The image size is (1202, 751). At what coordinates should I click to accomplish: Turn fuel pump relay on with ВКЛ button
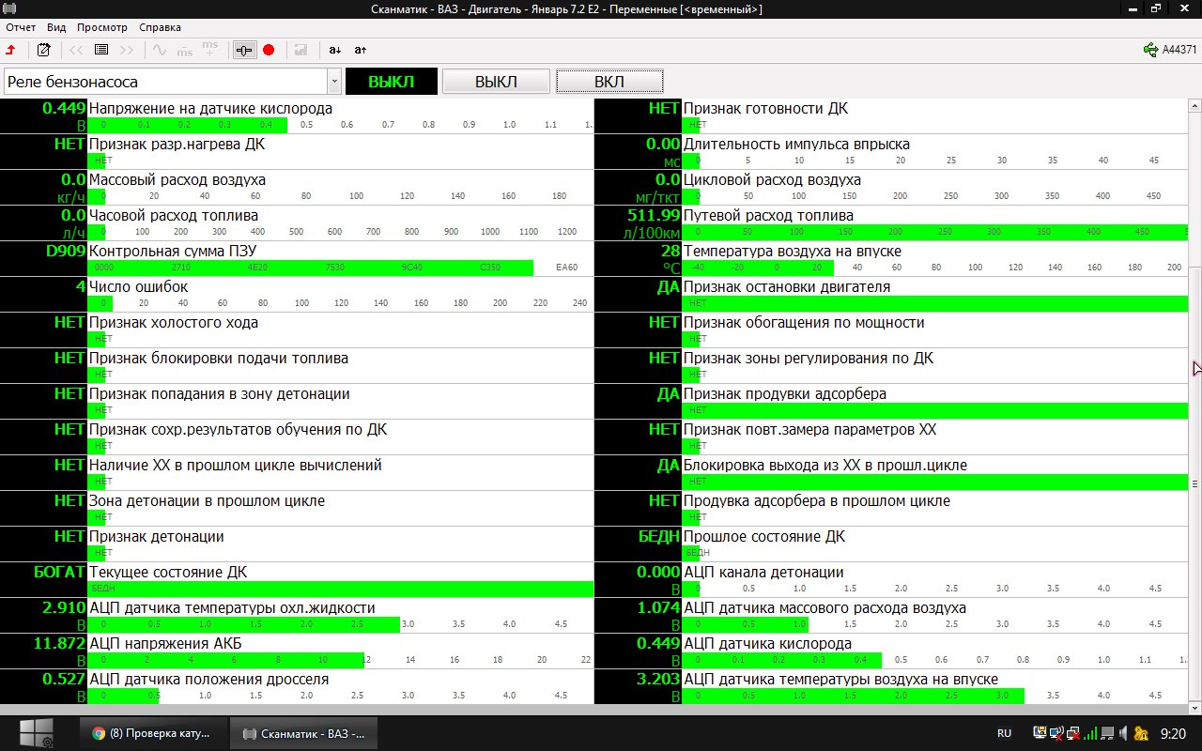[x=609, y=82]
